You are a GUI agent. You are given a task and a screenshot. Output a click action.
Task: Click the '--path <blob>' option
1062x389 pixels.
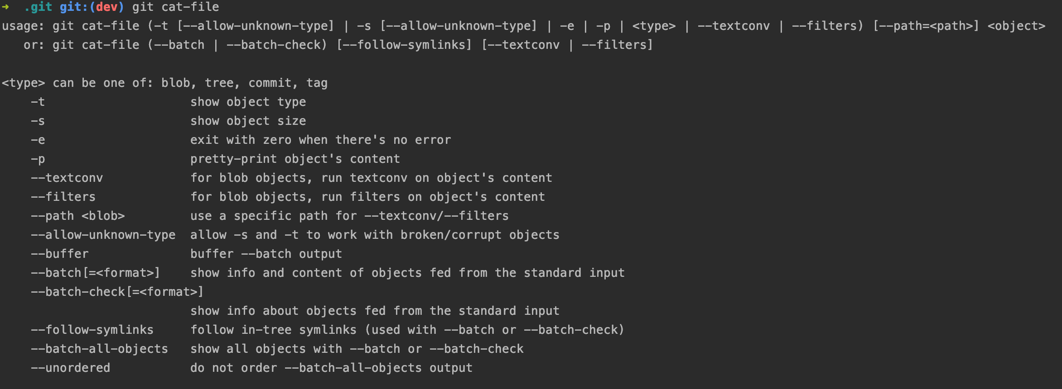pos(78,216)
